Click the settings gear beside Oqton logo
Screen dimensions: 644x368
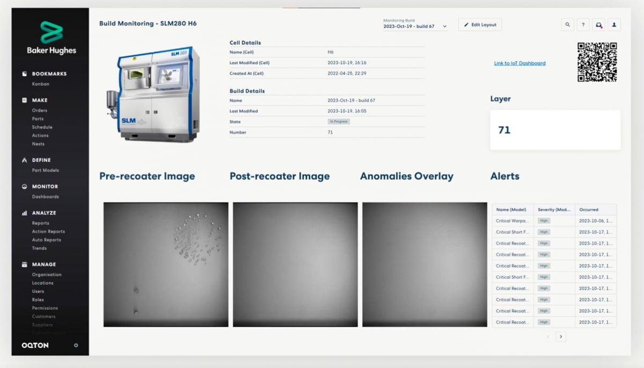[x=76, y=345]
